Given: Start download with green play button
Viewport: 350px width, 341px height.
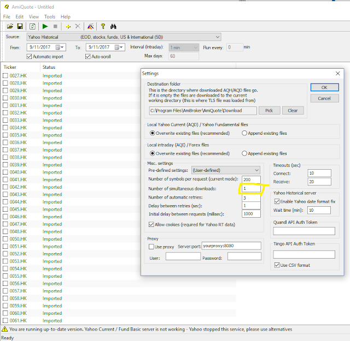Looking at the screenshot, I should pyautogui.click(x=45, y=27).
